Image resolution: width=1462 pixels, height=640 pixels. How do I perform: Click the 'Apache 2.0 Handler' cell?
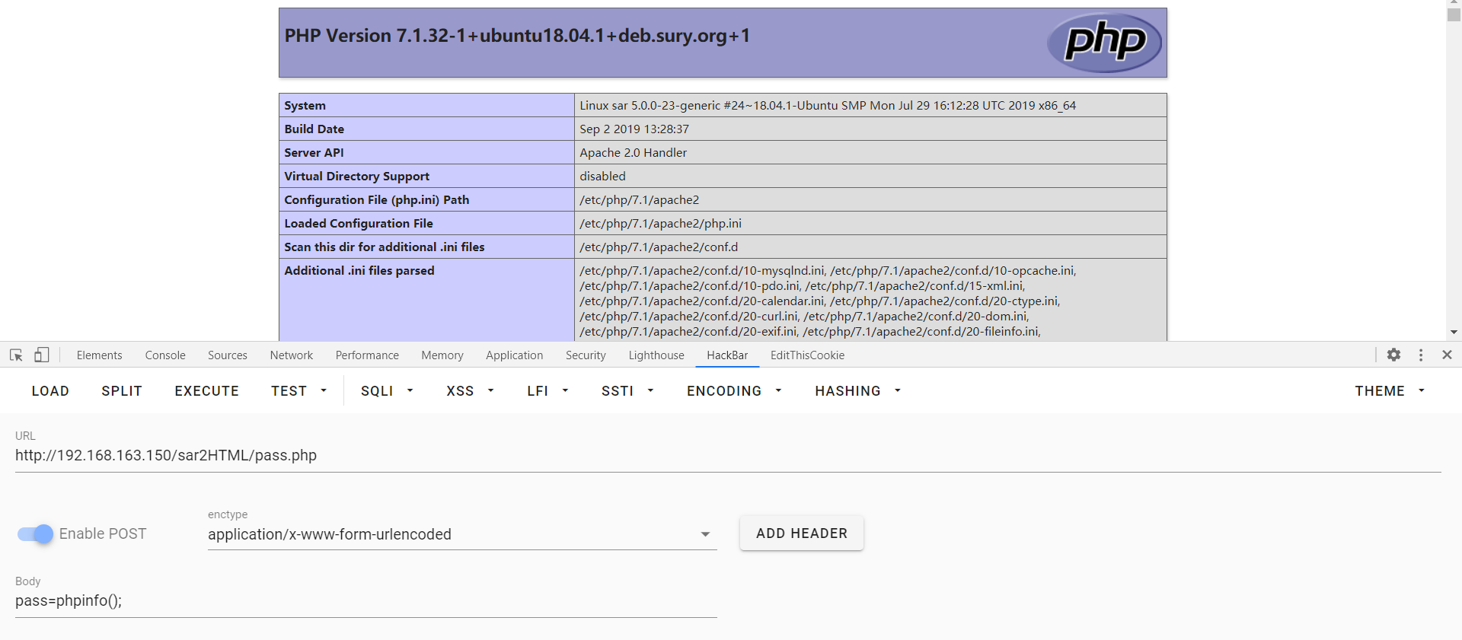point(870,152)
